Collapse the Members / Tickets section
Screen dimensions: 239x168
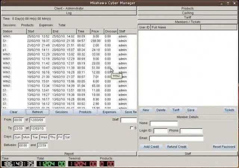coord(187,22)
